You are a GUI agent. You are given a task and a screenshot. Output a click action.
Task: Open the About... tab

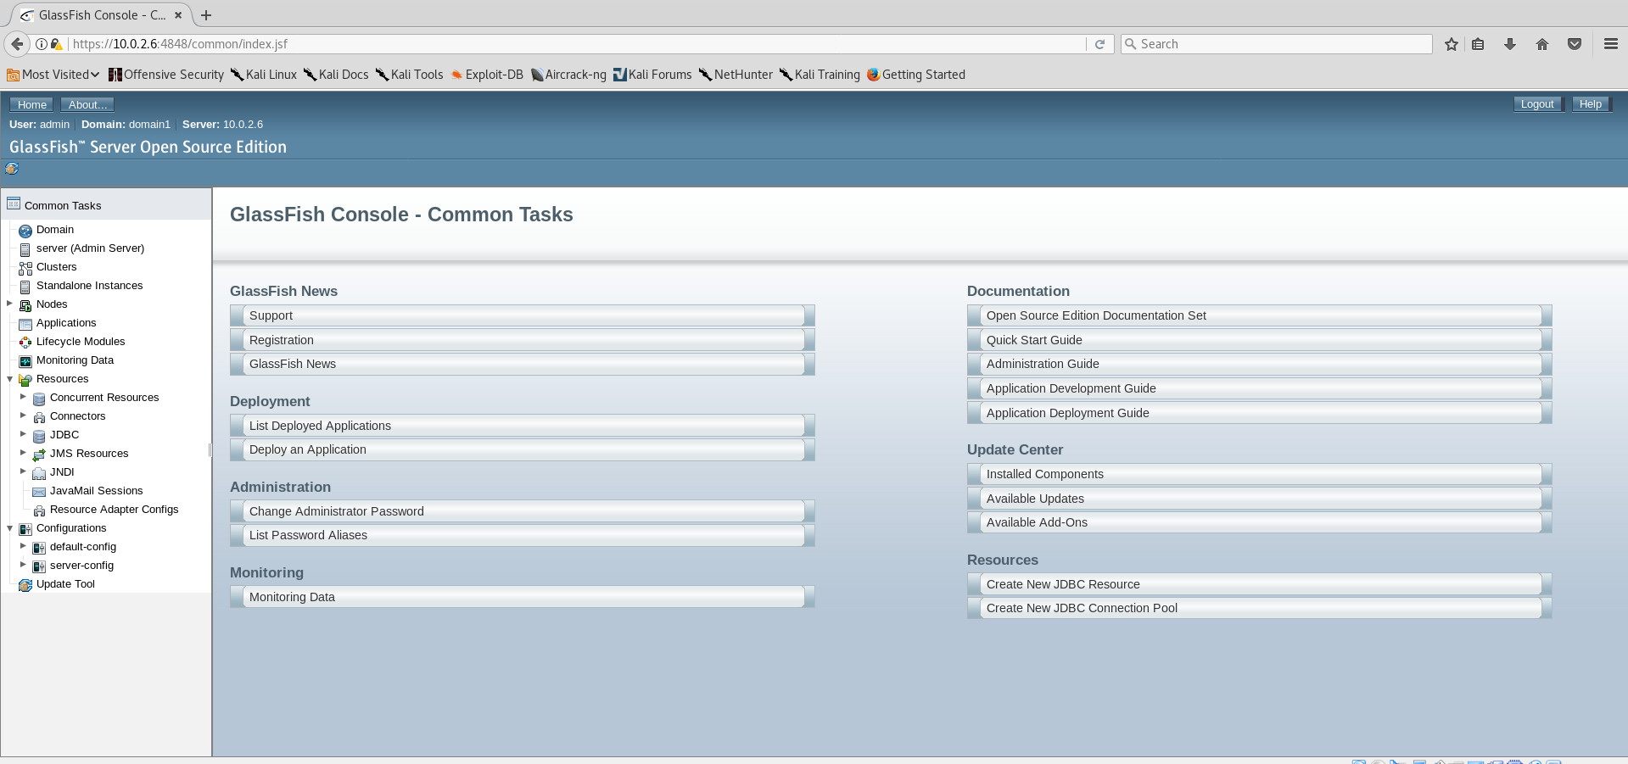(87, 104)
